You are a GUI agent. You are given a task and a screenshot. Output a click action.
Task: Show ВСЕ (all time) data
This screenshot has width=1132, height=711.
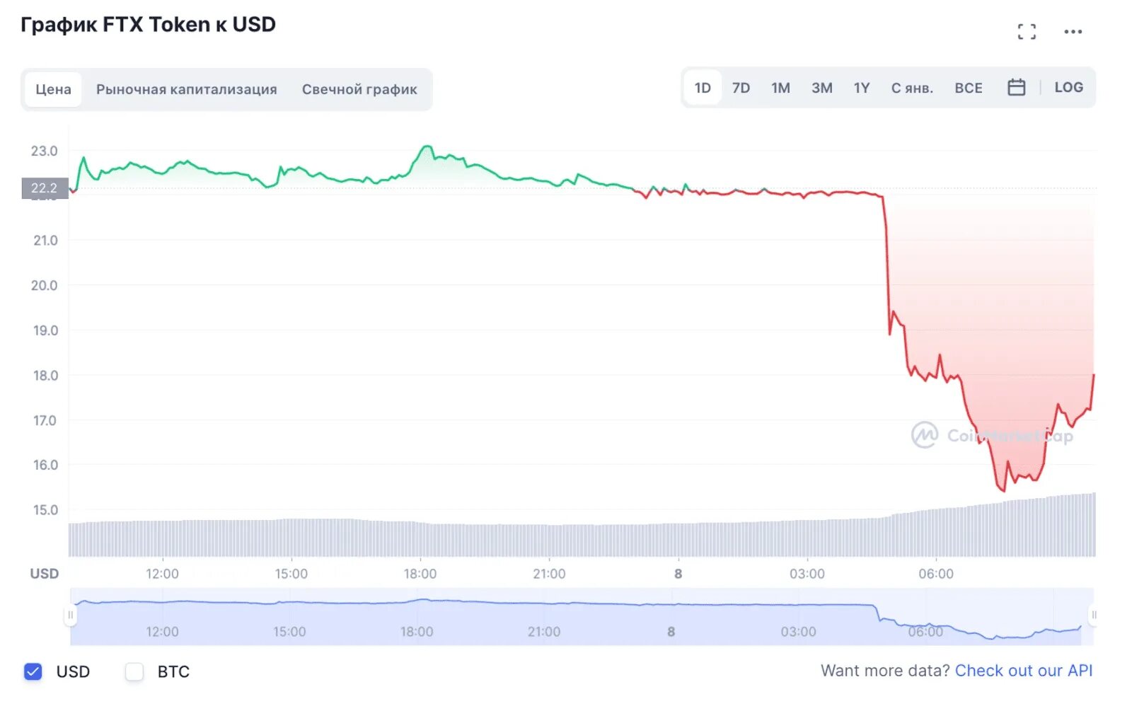click(x=969, y=88)
